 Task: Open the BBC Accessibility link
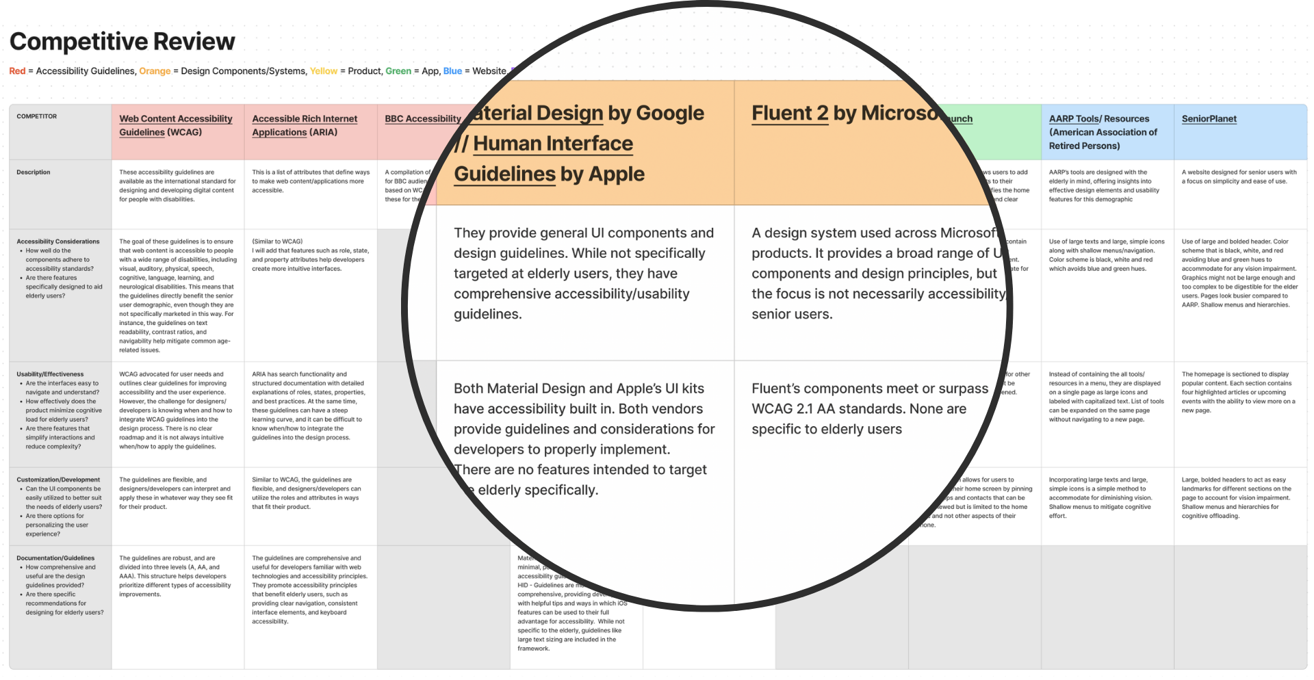click(422, 118)
